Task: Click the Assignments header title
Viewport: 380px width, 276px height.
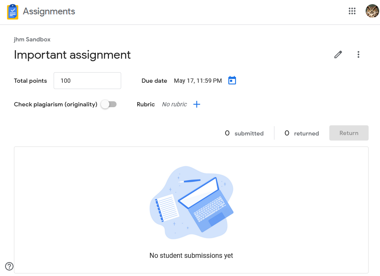Action: pyautogui.click(x=49, y=11)
